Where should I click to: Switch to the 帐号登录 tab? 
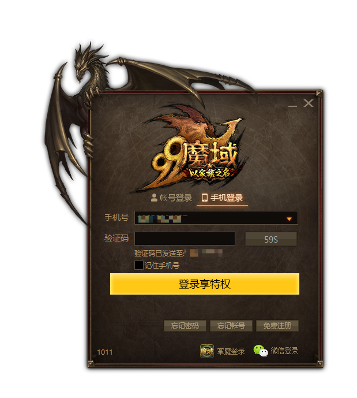[x=171, y=198]
